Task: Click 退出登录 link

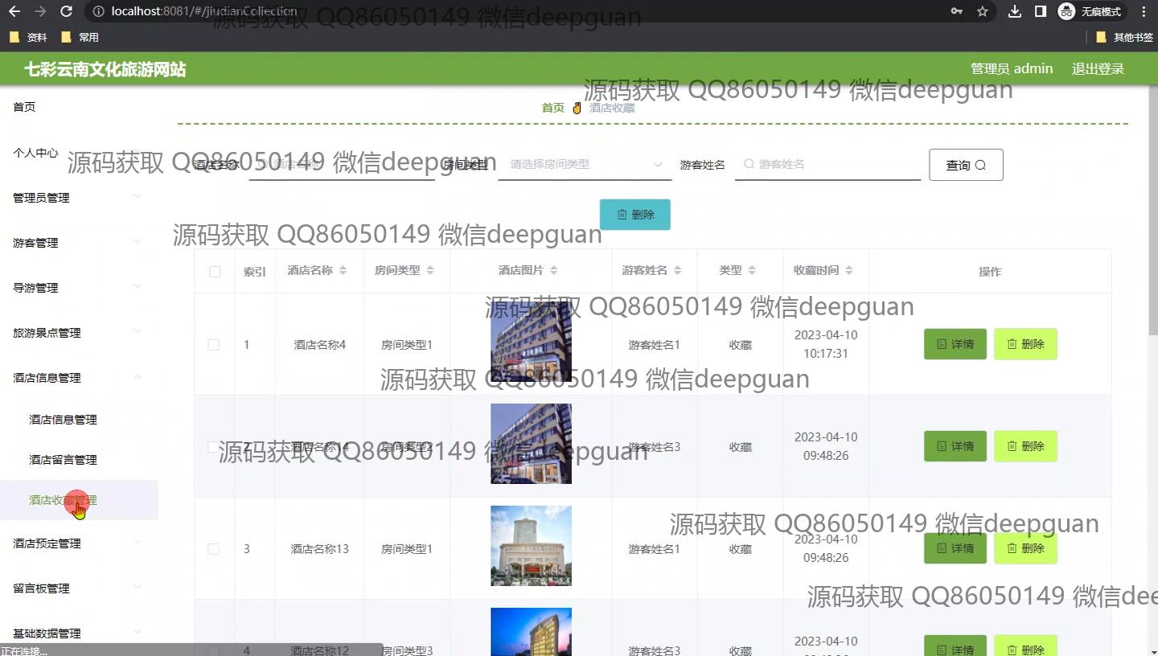Action: coord(1098,69)
